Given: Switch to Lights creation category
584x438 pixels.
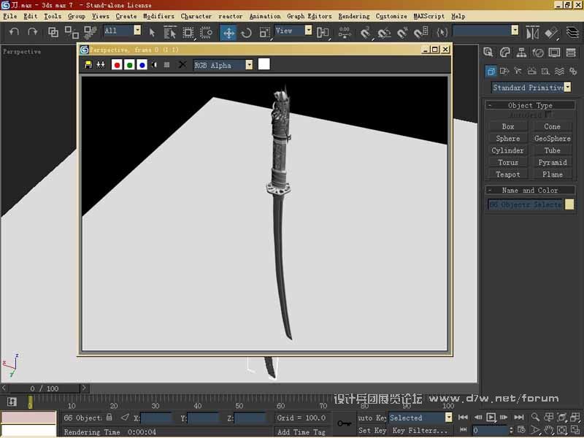Looking at the screenshot, I should pyautogui.click(x=518, y=72).
